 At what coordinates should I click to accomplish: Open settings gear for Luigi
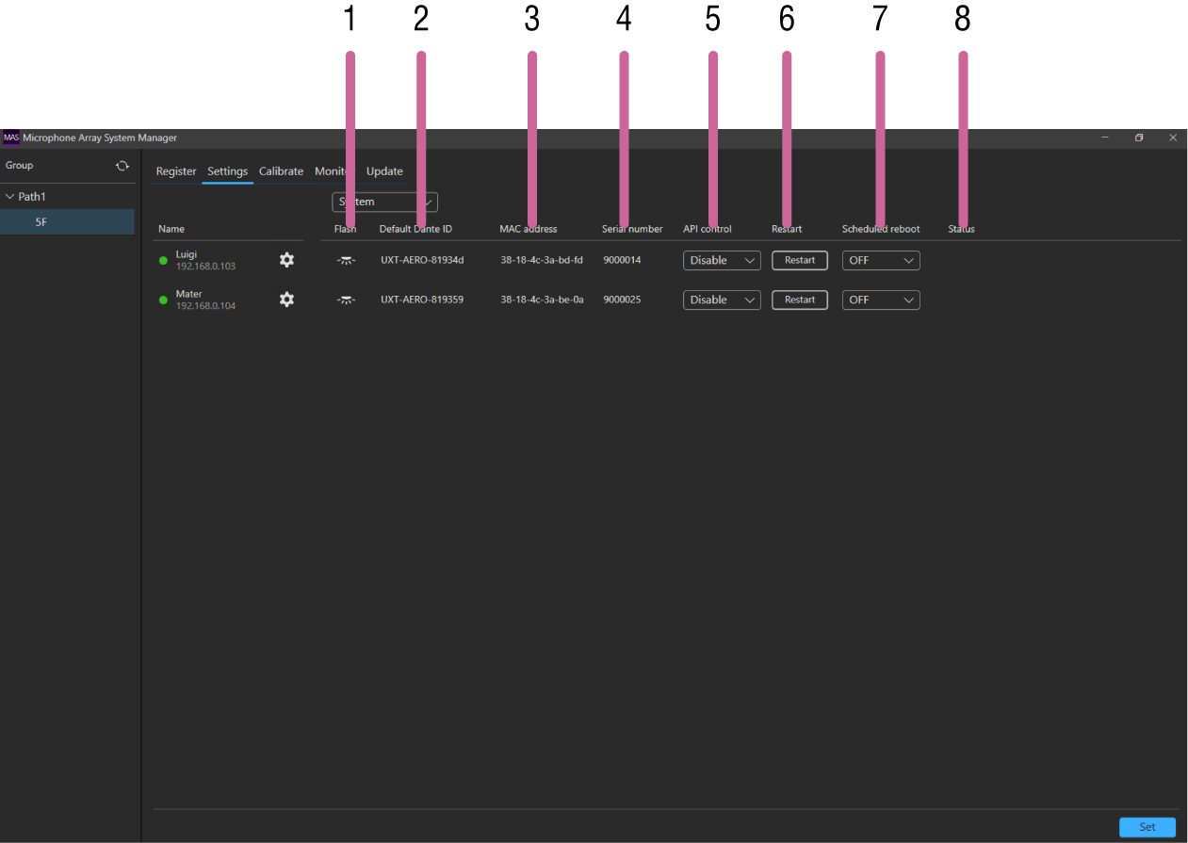pos(286,260)
